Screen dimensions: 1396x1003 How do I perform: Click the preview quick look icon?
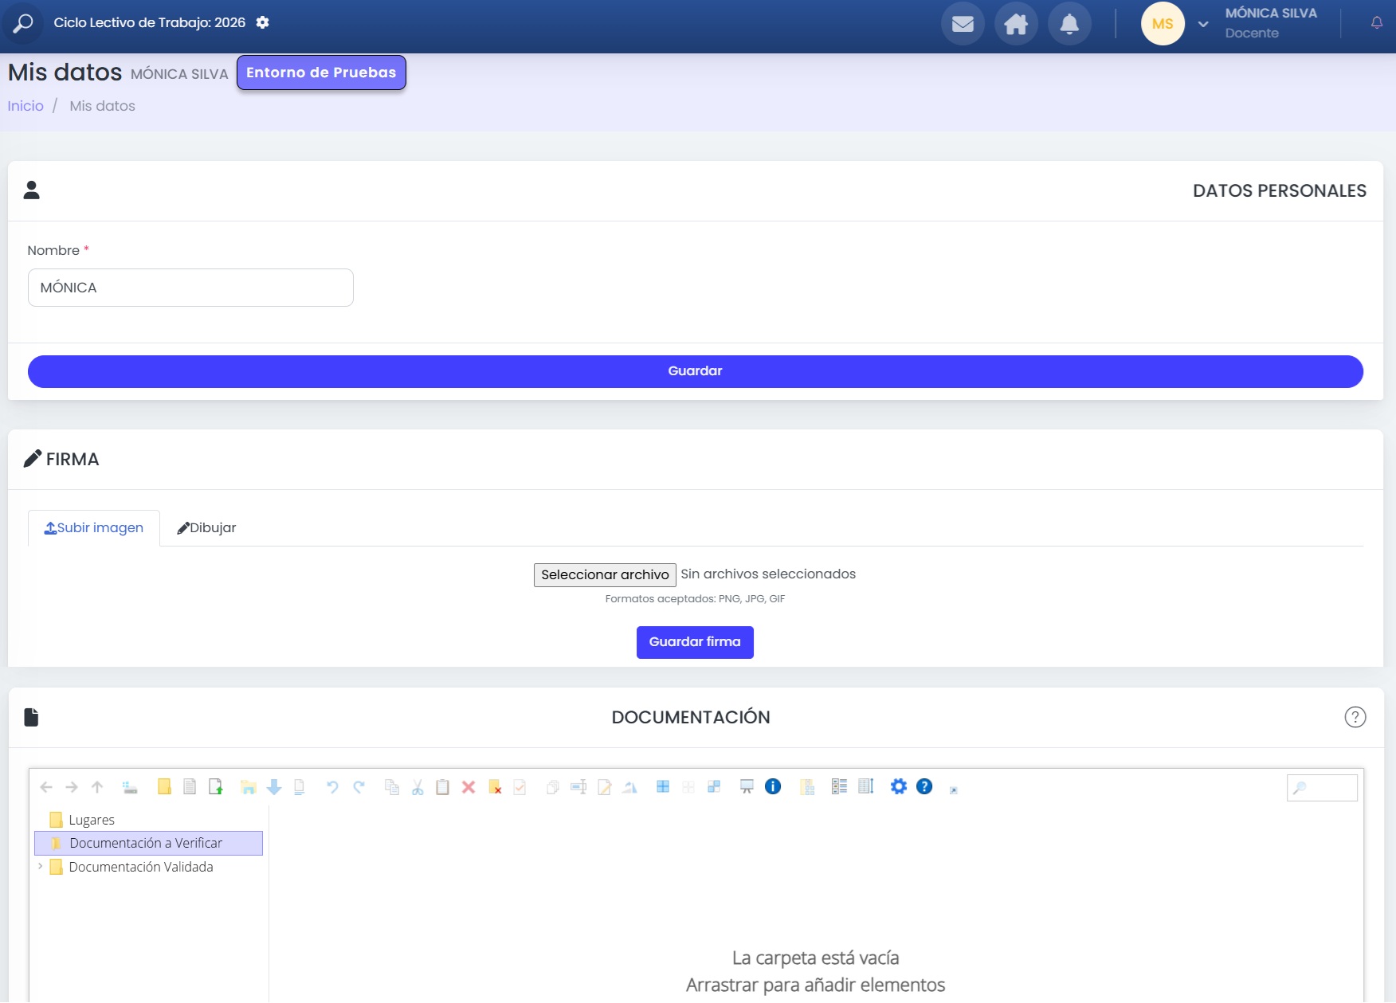point(747,787)
